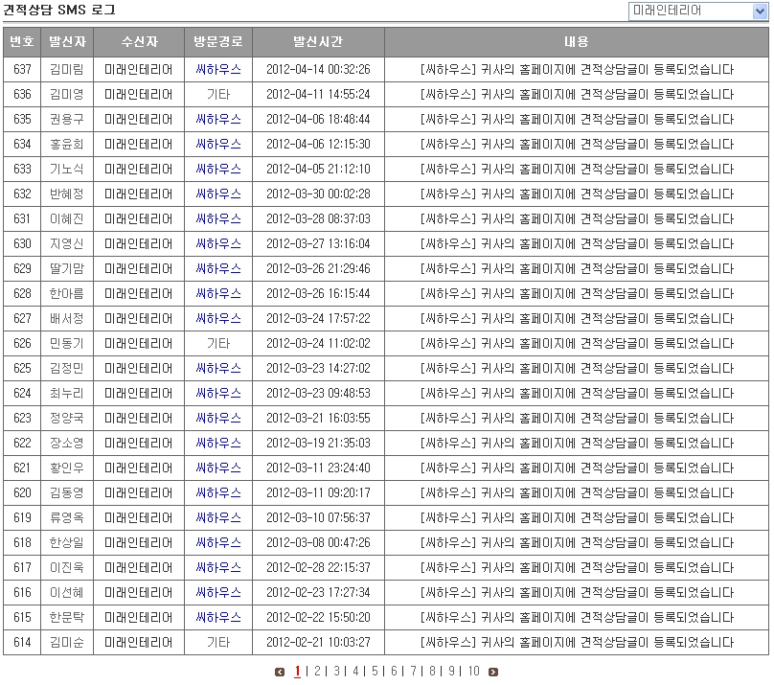Screen dimensions: 774x685
Task: Click the next page arrow icon
Action: (x=493, y=673)
